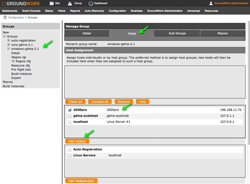Image resolution: width=250 pixels, height=184 pixels.
Task: Open the Reports menu
Action: pyautogui.click(x=75, y=11)
